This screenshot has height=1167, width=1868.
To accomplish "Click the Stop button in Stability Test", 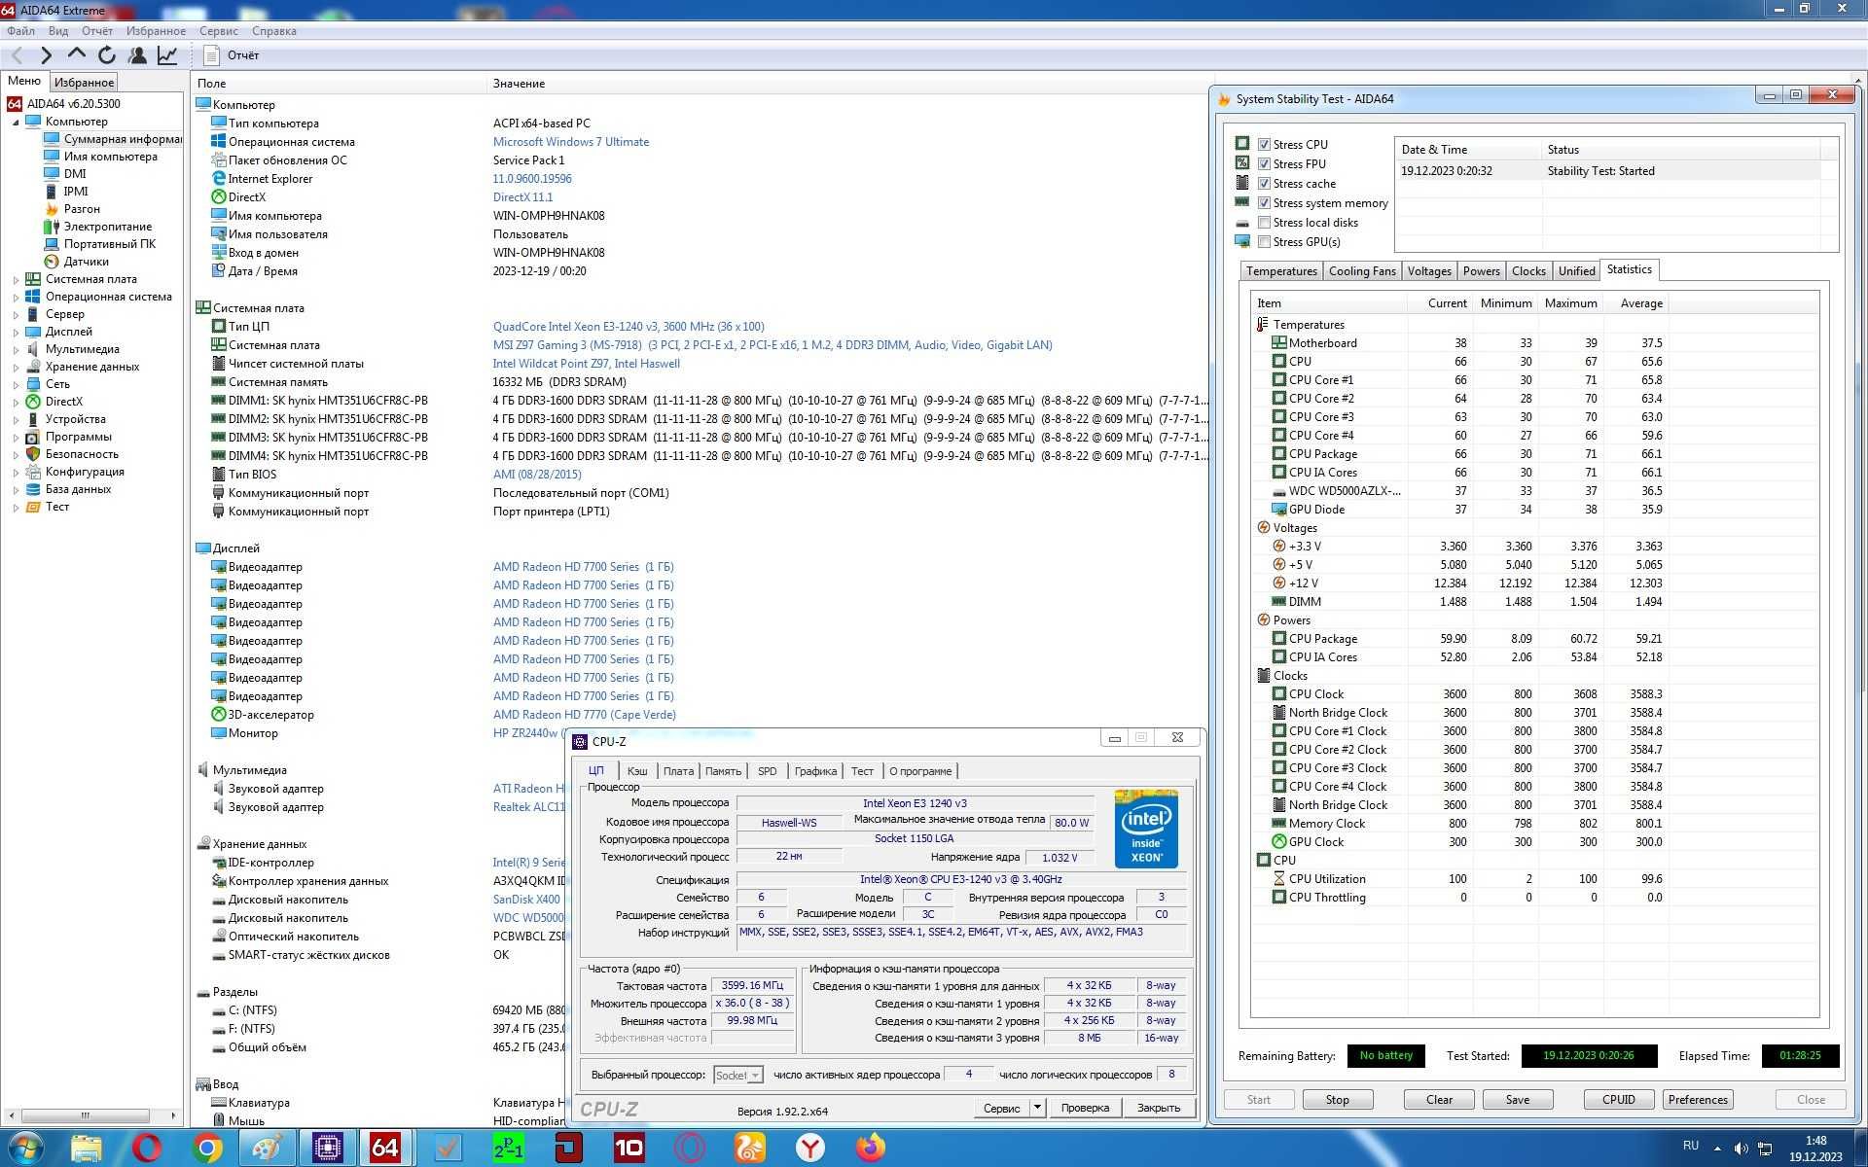I will pos(1337,1100).
